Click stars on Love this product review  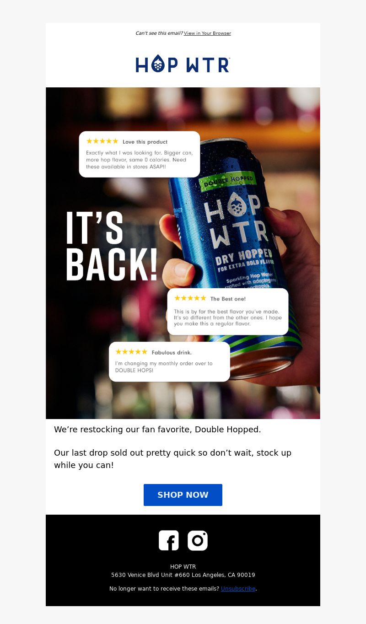[102, 141]
